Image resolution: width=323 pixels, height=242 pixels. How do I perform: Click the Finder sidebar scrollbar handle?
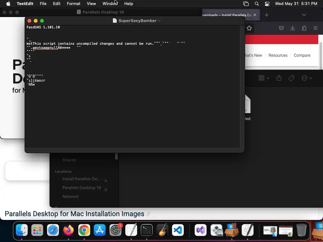(x=116, y=156)
